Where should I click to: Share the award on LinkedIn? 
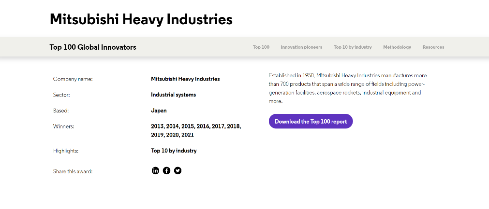tap(155, 170)
